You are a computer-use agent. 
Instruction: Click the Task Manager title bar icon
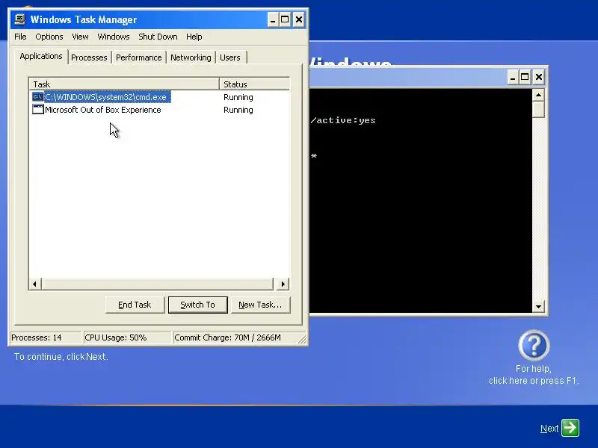[x=20, y=19]
